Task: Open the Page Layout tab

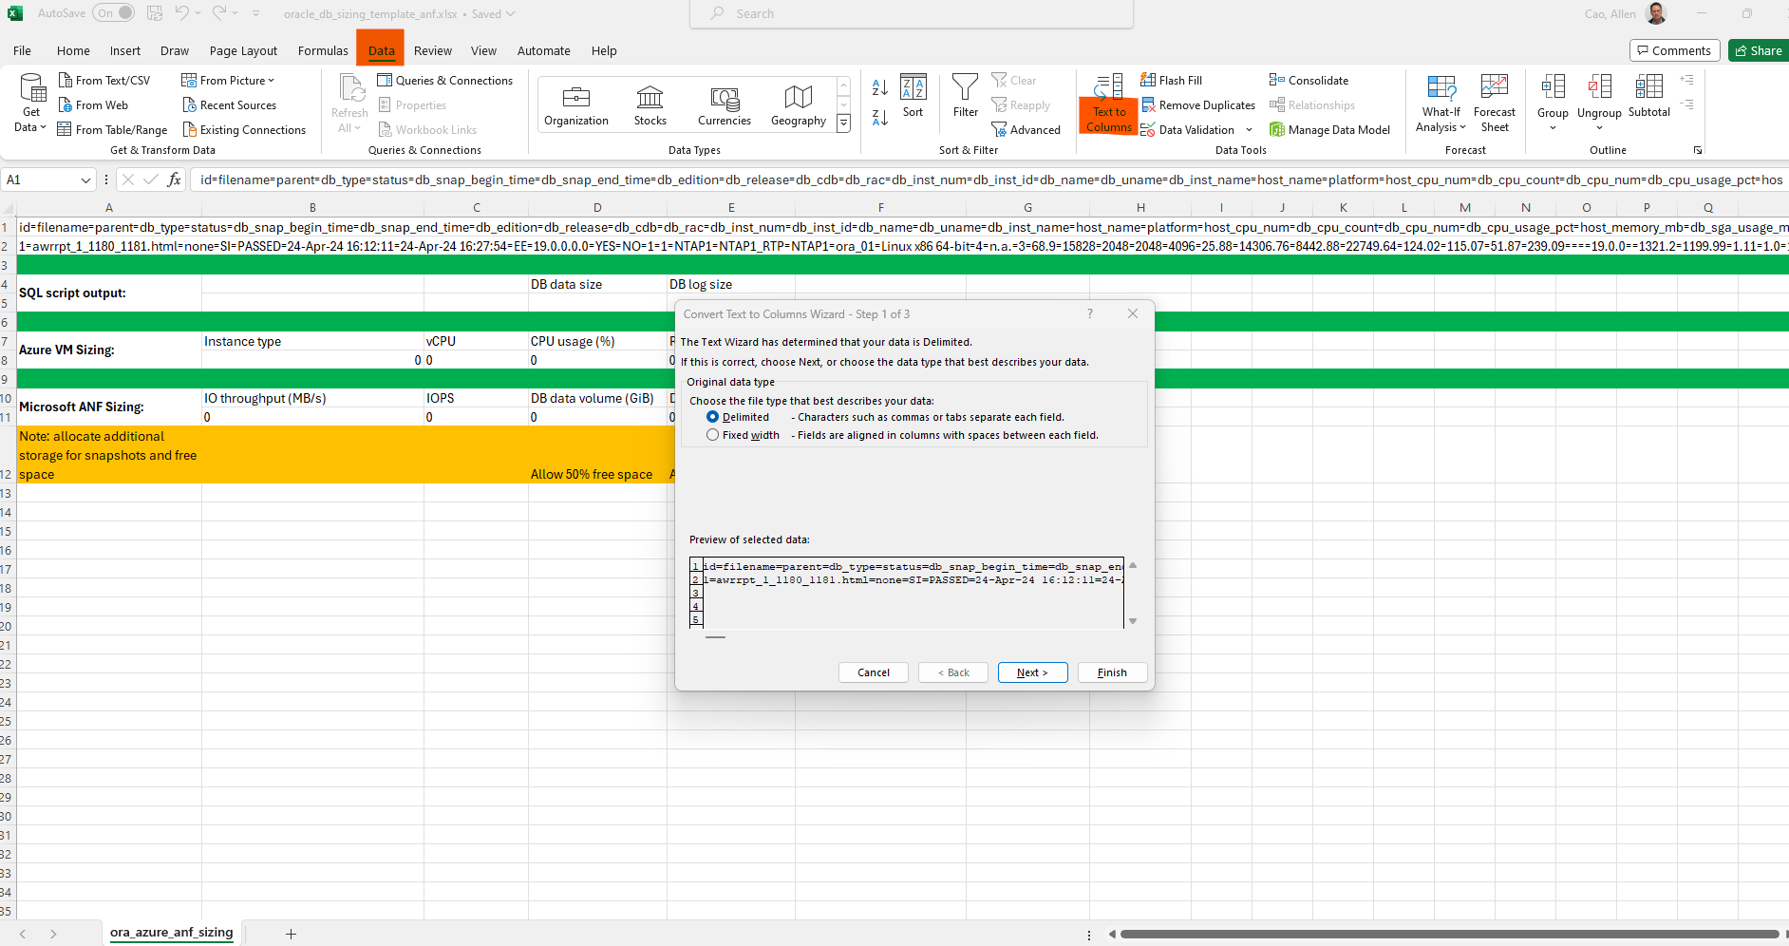Action: click(243, 50)
